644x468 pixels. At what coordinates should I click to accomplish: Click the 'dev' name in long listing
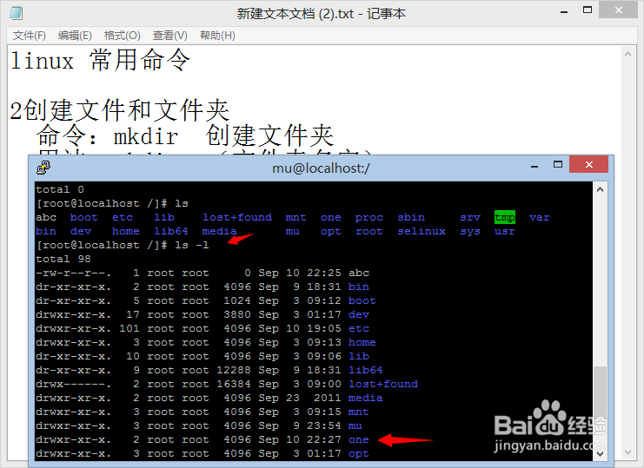[359, 315]
